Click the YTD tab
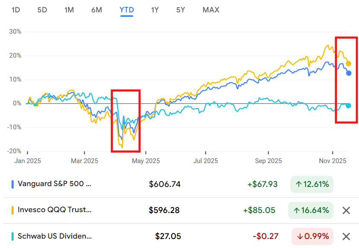 pyautogui.click(x=127, y=9)
